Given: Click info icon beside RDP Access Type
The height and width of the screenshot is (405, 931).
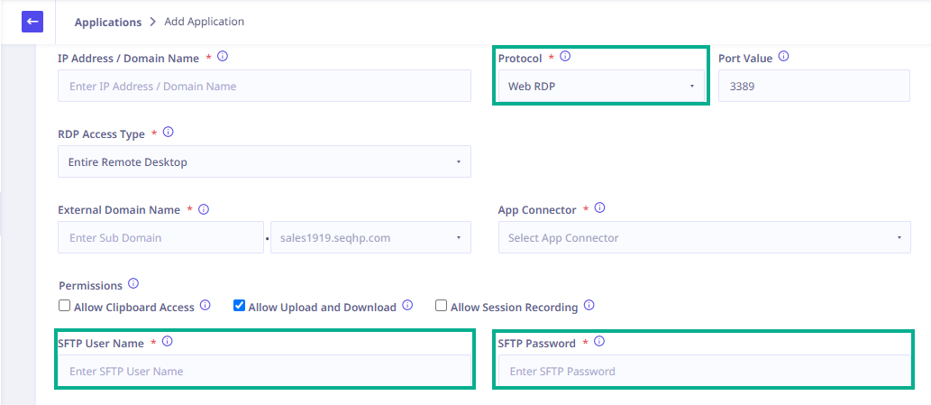Looking at the screenshot, I should click(x=168, y=133).
